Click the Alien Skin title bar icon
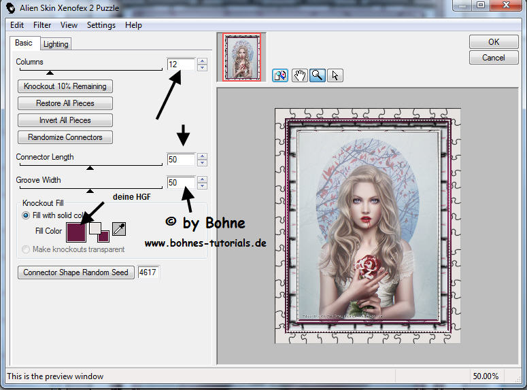This screenshot has width=527, height=390. [x=11, y=7]
